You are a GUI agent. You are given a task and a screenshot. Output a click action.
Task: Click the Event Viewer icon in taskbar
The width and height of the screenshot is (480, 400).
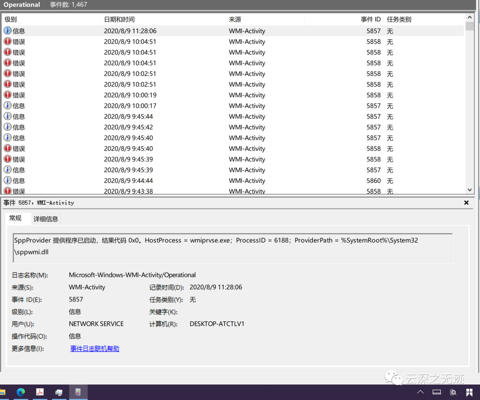pos(78,392)
